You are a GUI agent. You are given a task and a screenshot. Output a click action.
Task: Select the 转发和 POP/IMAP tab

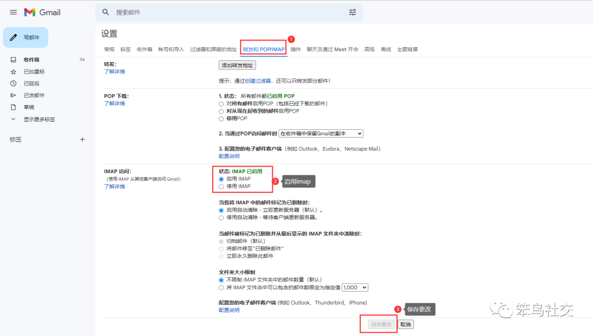264,49
